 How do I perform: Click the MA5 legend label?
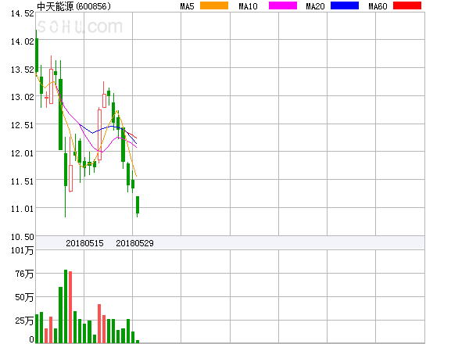[187, 6]
